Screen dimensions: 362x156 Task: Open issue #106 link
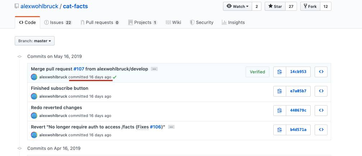point(156,127)
